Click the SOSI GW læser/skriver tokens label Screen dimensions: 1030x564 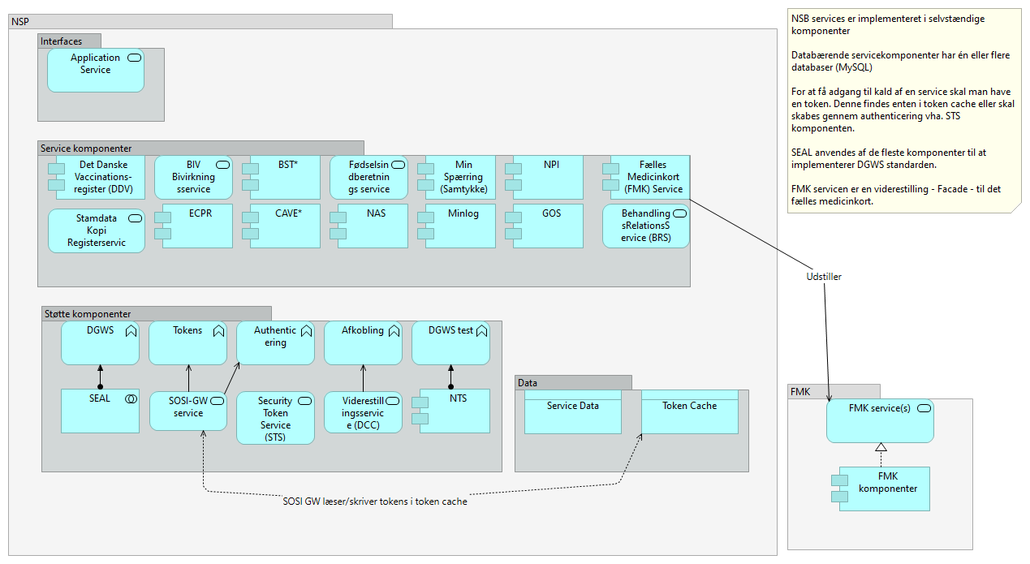[x=374, y=502]
